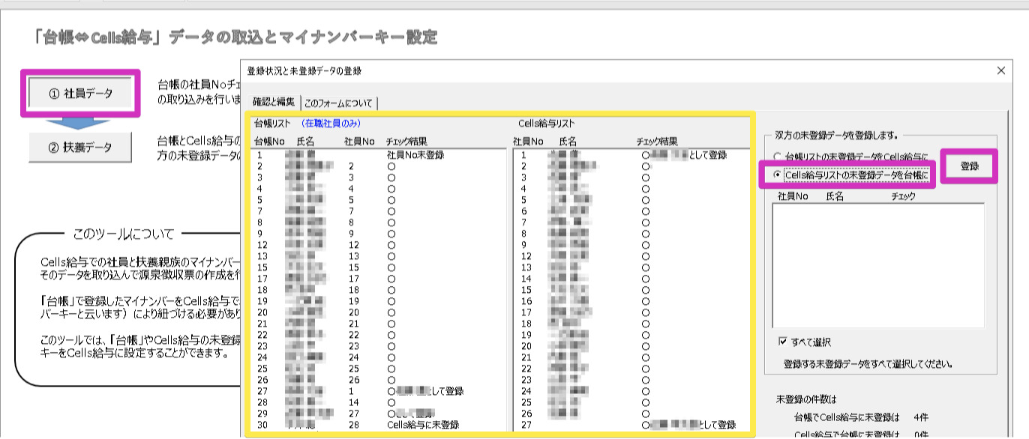The width and height of the screenshot is (1029, 439).
Task: Select Cells給与リスト row with 社員No 6
Action: (631, 211)
